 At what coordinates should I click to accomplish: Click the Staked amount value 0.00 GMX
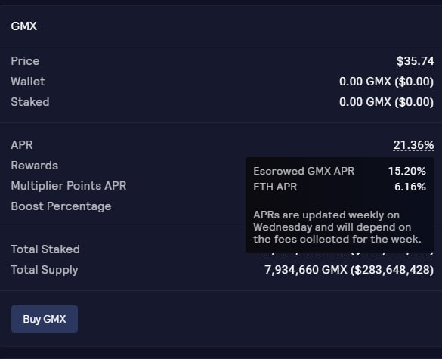point(387,102)
